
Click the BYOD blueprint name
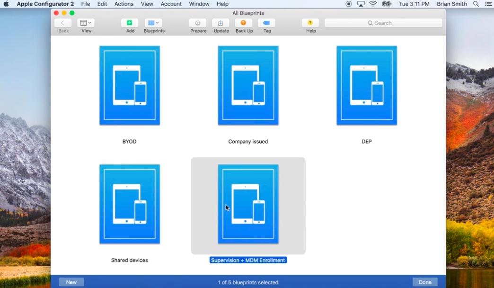(x=130, y=142)
